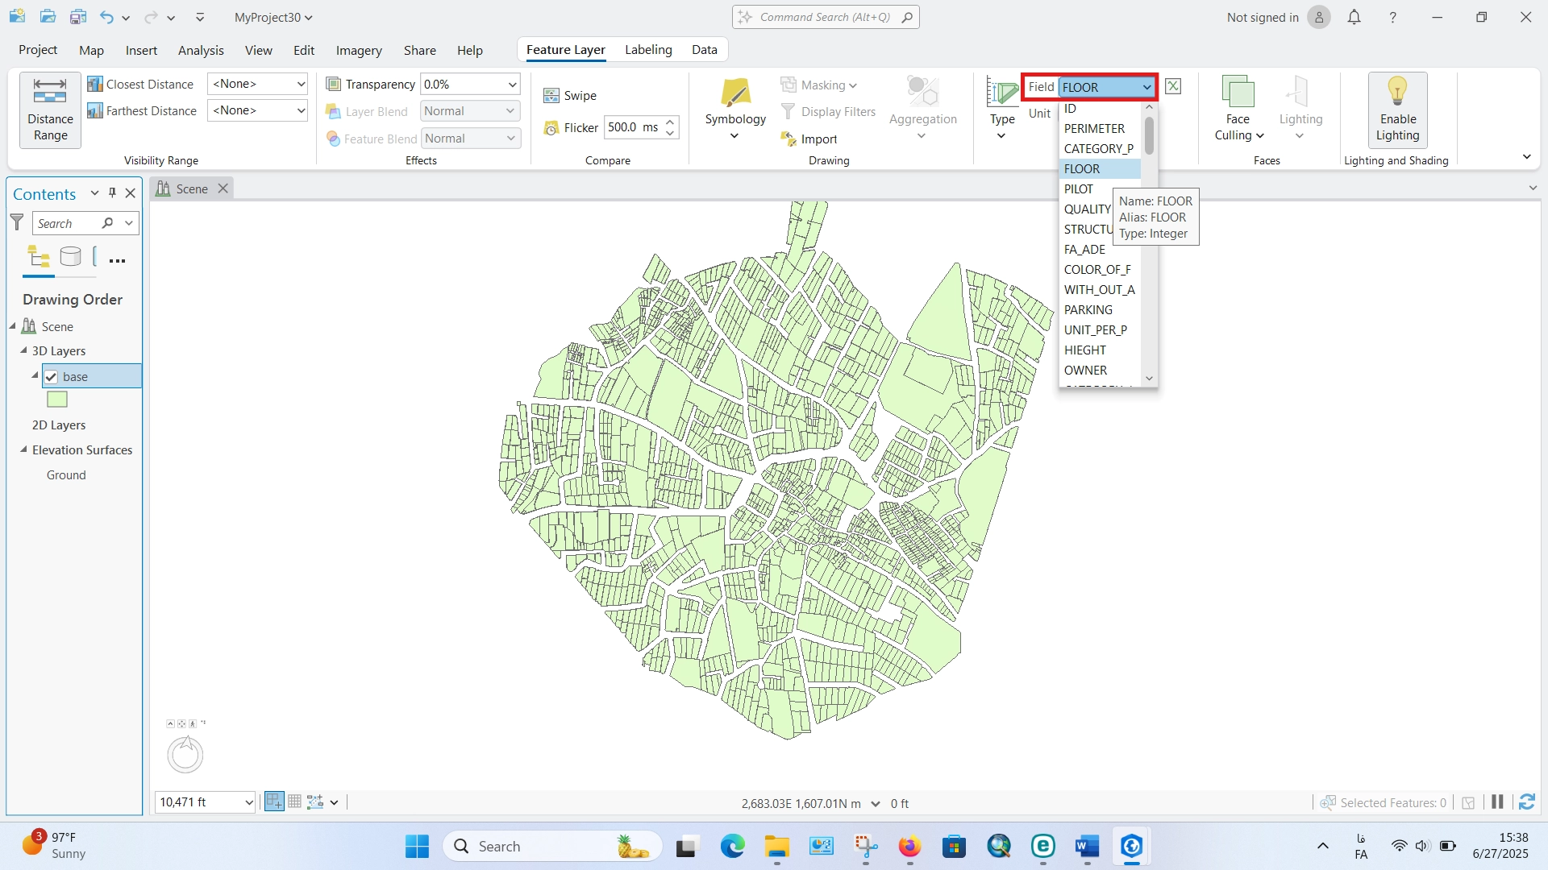Open the Aggregation tool
This screenshot has width=1548, height=870.
click(x=922, y=110)
